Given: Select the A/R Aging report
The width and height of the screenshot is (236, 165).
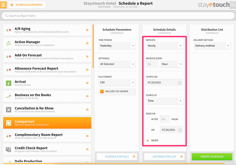Looking at the screenshot, I should click(x=47, y=30).
